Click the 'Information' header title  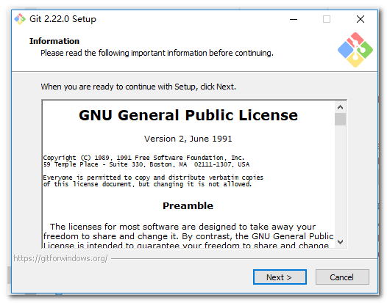54,41
